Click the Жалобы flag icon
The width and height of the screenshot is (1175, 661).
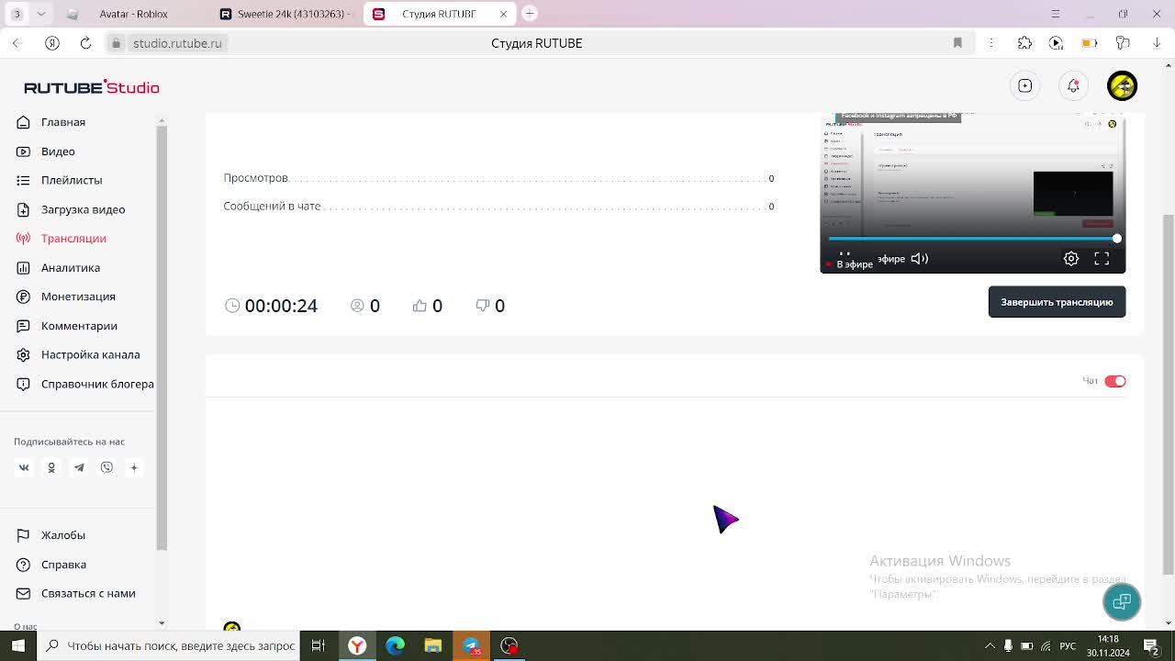(23, 535)
